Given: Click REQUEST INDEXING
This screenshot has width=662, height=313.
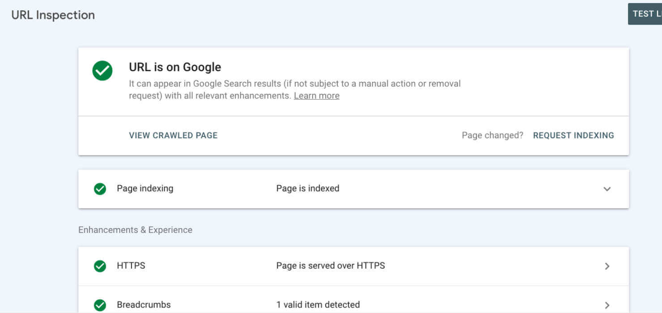Looking at the screenshot, I should point(573,135).
